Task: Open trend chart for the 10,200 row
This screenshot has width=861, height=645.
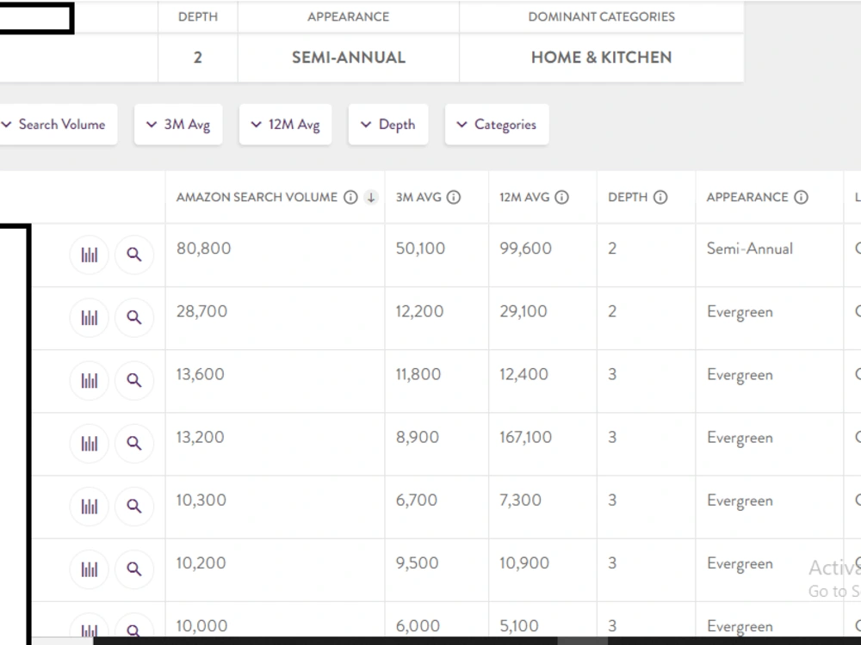Action: [x=89, y=569]
